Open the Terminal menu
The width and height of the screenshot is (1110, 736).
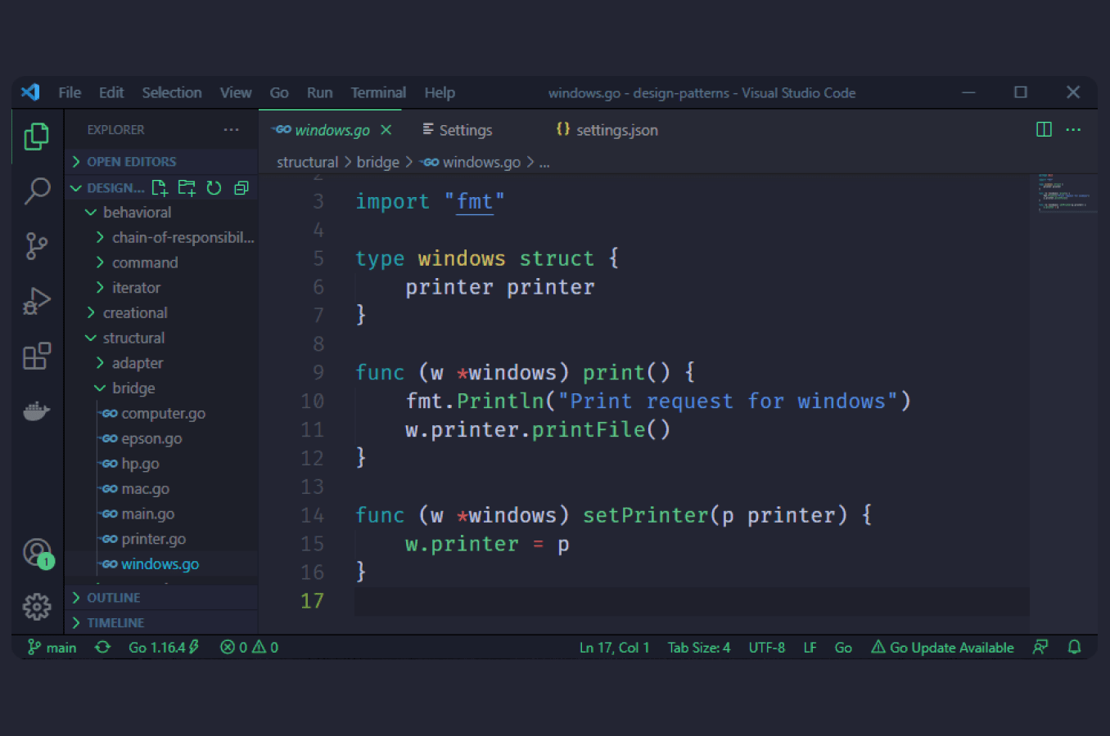(377, 92)
